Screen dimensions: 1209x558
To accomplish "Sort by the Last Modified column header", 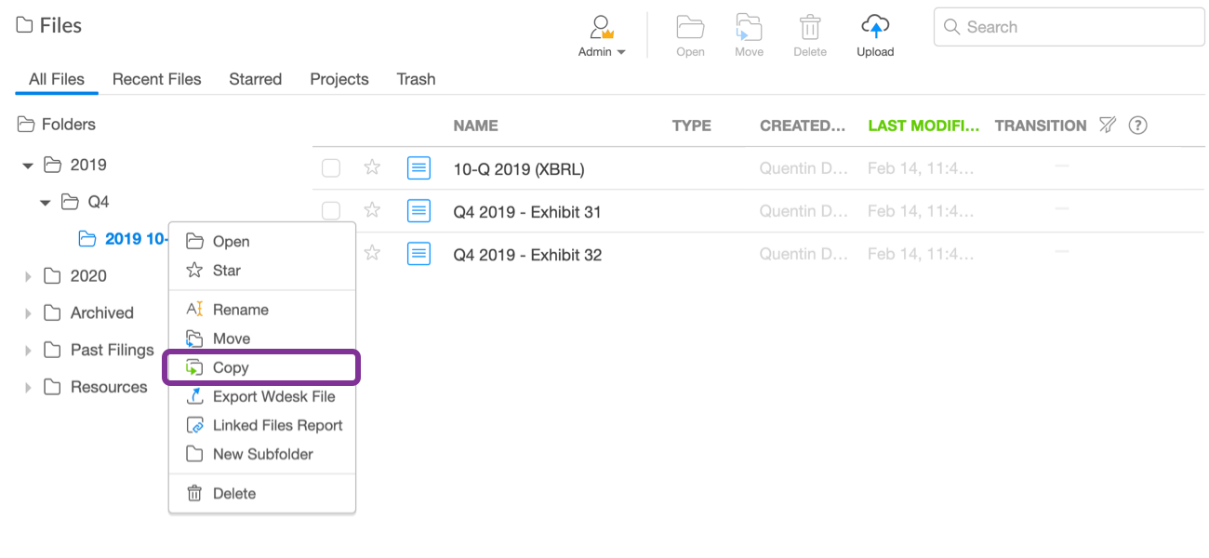I will (x=923, y=126).
